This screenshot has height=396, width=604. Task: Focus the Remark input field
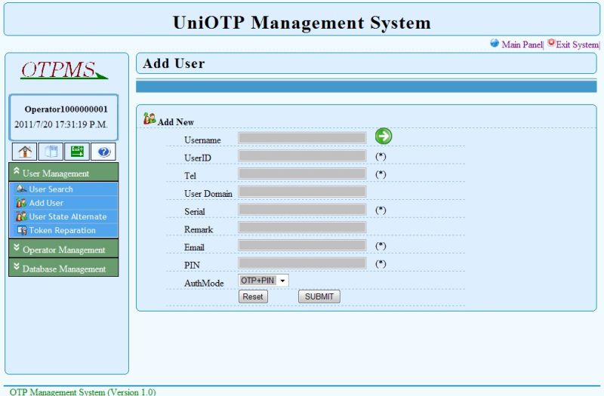[x=303, y=227]
